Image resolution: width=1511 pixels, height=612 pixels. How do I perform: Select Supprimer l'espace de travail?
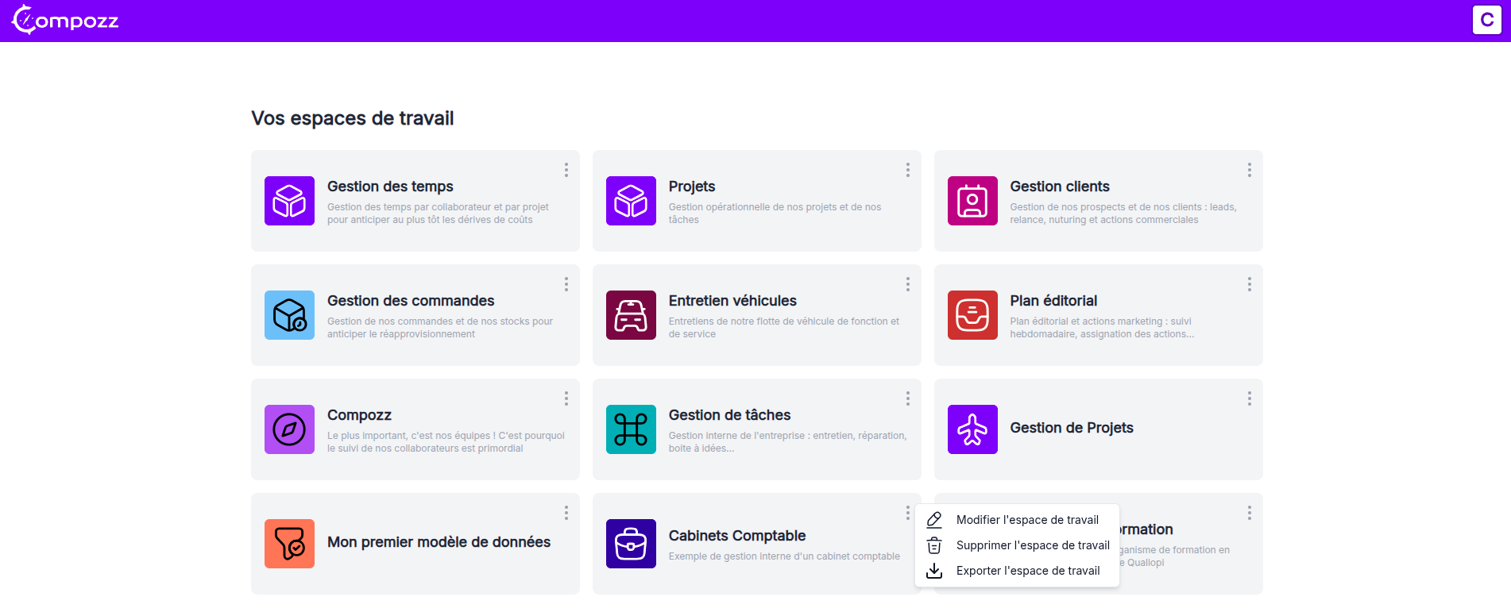click(1032, 545)
